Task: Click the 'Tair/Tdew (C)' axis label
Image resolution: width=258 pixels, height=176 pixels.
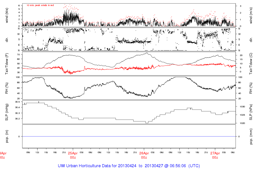Action: click(x=251, y=64)
